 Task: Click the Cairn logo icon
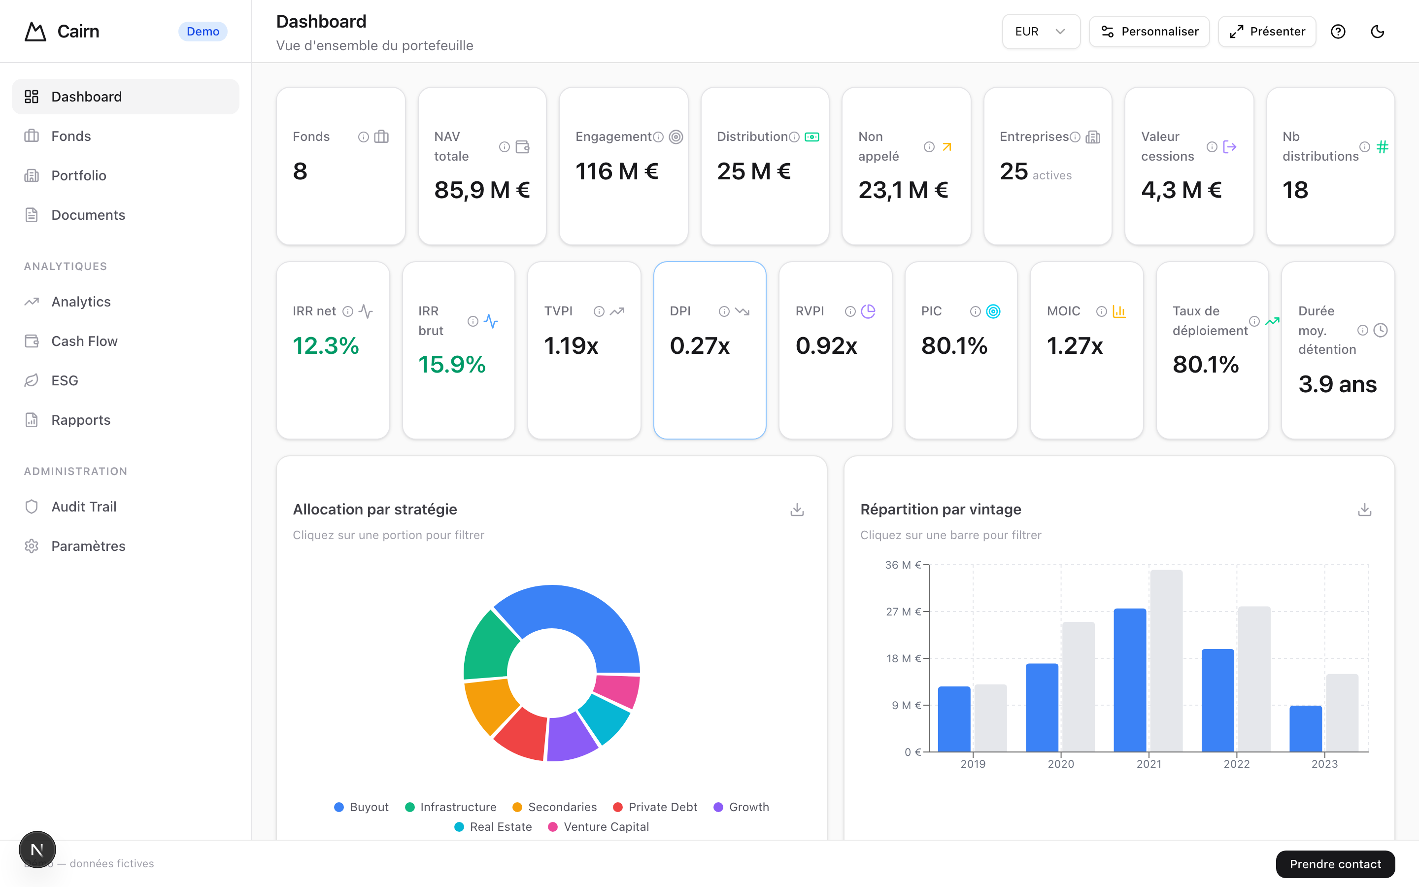click(x=35, y=32)
